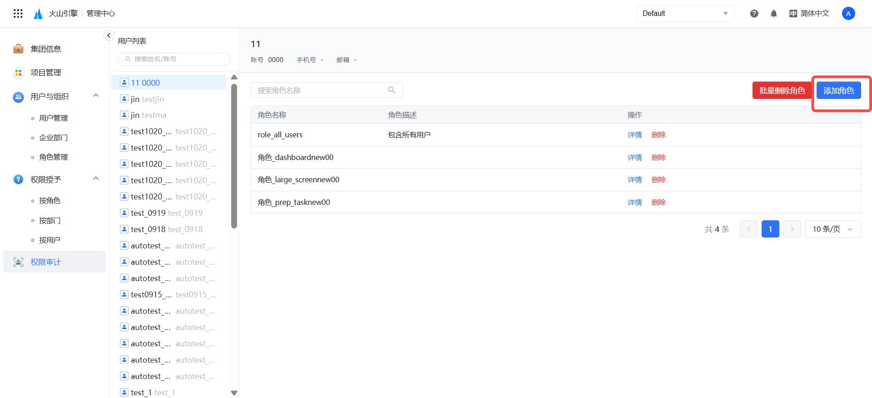View 详情 for role_all_users
Image resolution: width=872 pixels, height=398 pixels.
point(634,135)
